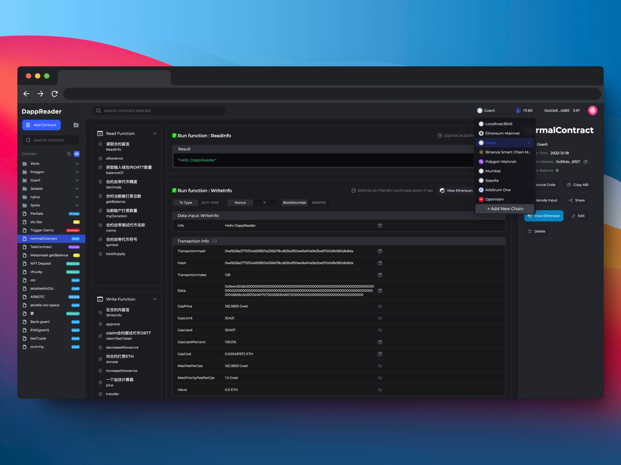Image resolution: width=621 pixels, height=465 pixels.
Task: Open JSON braces icon next to Transaction Info
Action: pos(214,241)
